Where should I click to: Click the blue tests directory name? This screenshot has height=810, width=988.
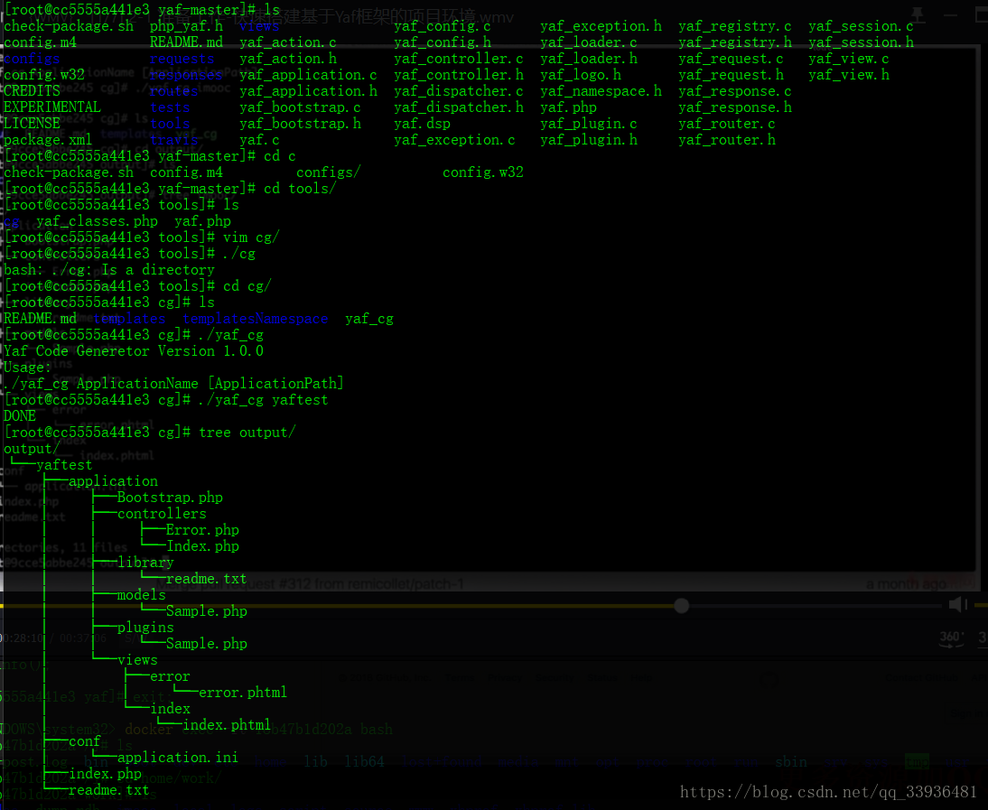coord(170,107)
